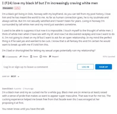Click the comments speech bubble icon
Screen dimensions: 117x114
[4, 57]
